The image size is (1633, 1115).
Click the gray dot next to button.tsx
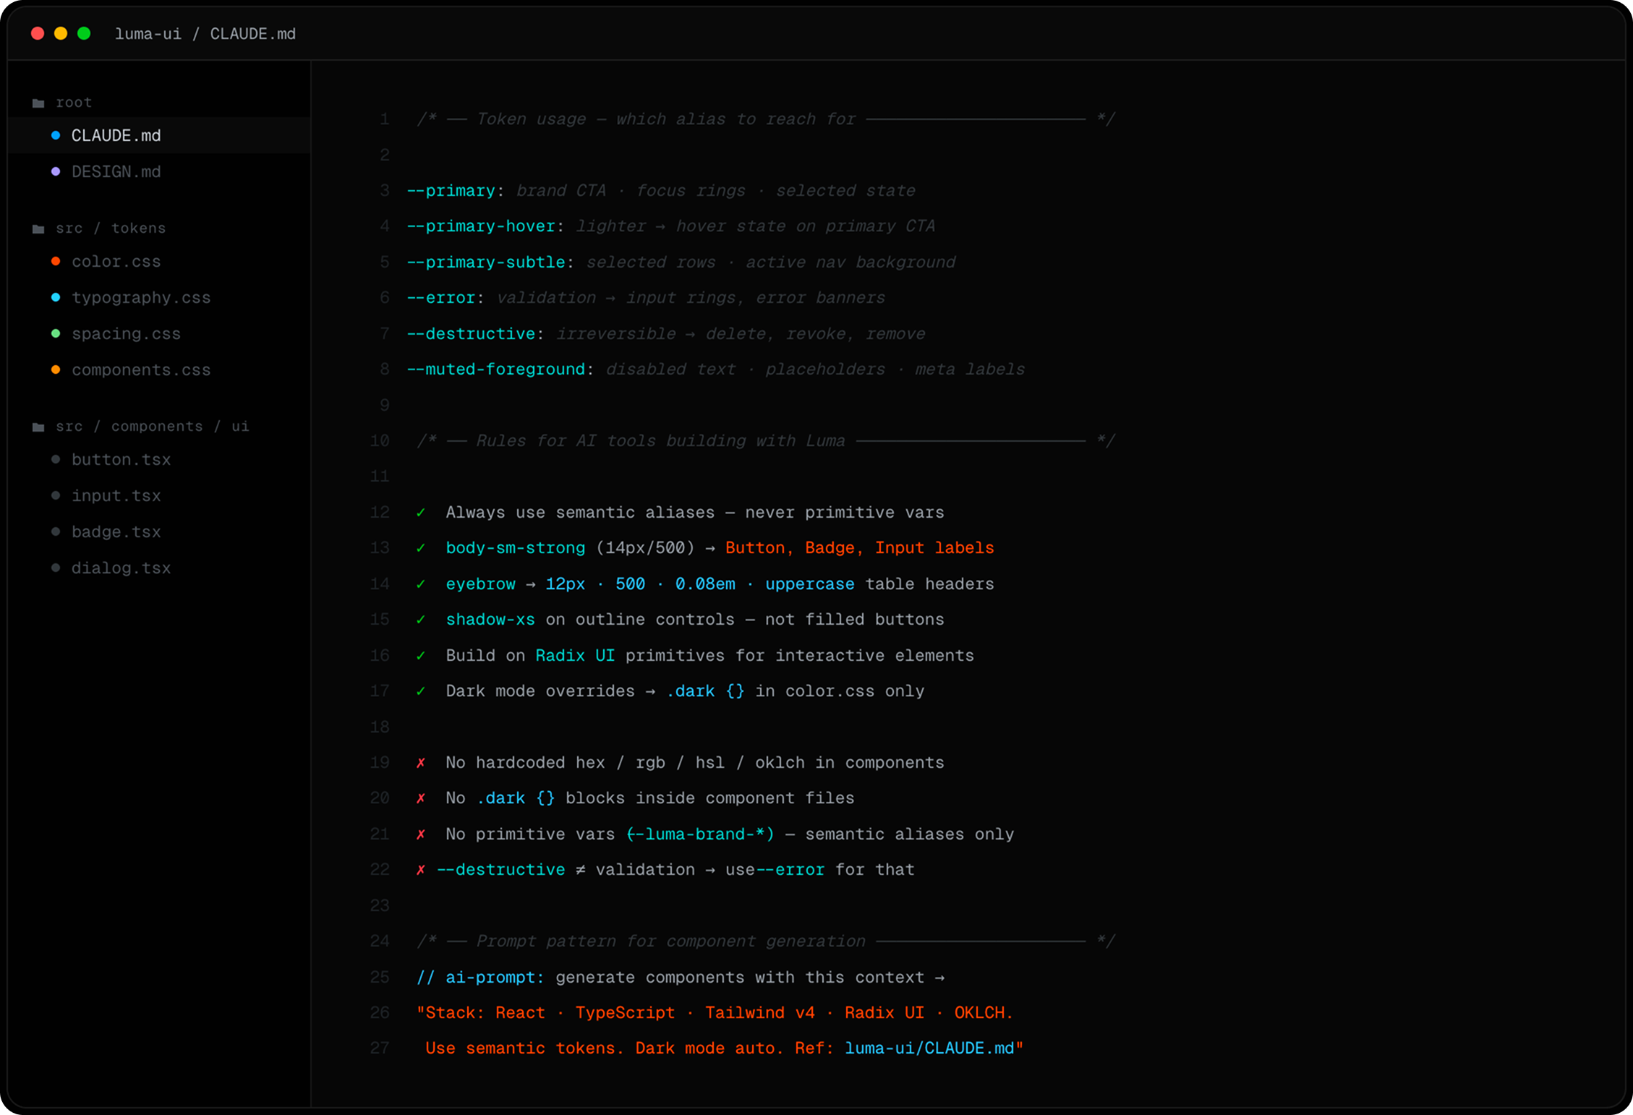click(56, 459)
